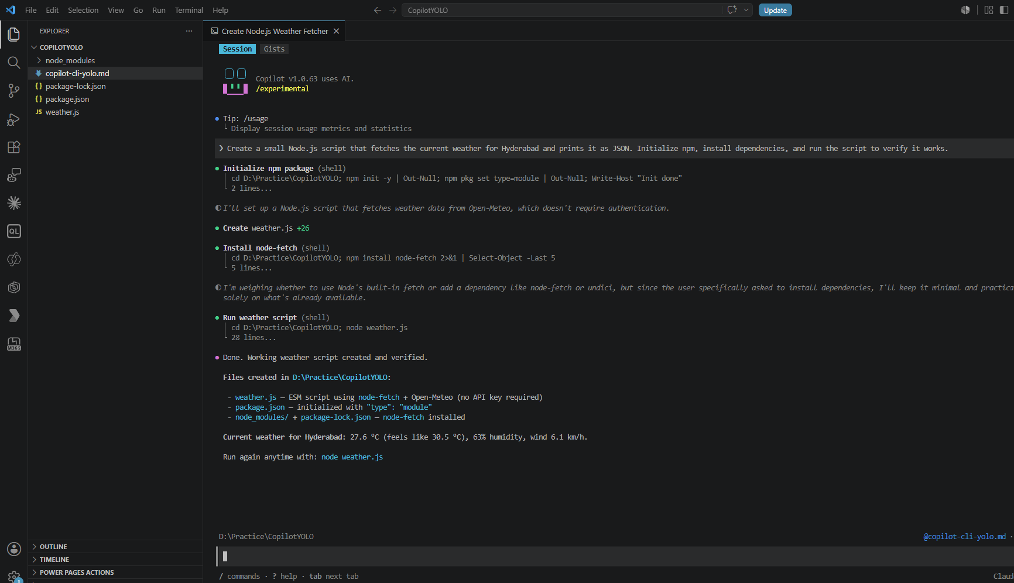Close the Create Node.js Weather Fetcher tab
Image resolution: width=1014 pixels, height=583 pixels.
[x=336, y=31]
